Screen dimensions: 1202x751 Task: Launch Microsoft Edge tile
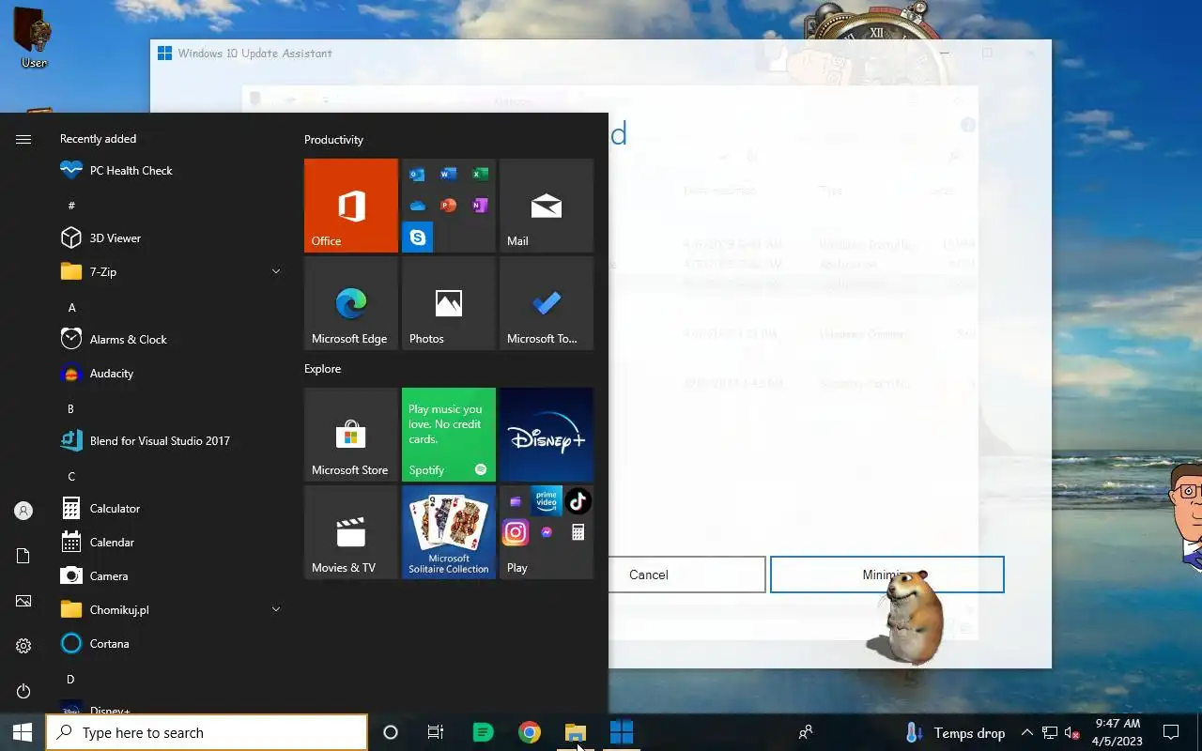point(351,303)
